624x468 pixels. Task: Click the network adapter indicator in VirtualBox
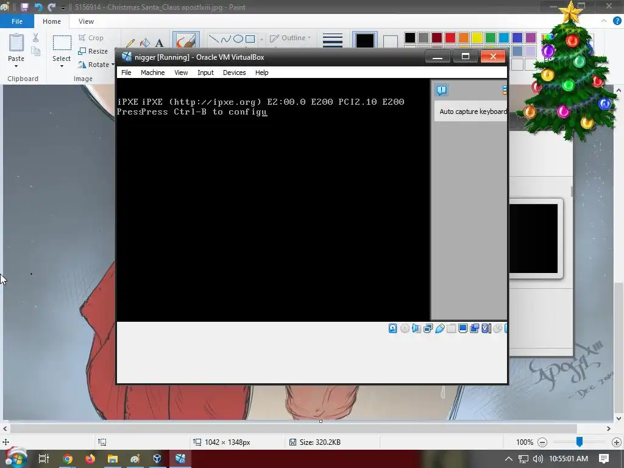pos(428,328)
